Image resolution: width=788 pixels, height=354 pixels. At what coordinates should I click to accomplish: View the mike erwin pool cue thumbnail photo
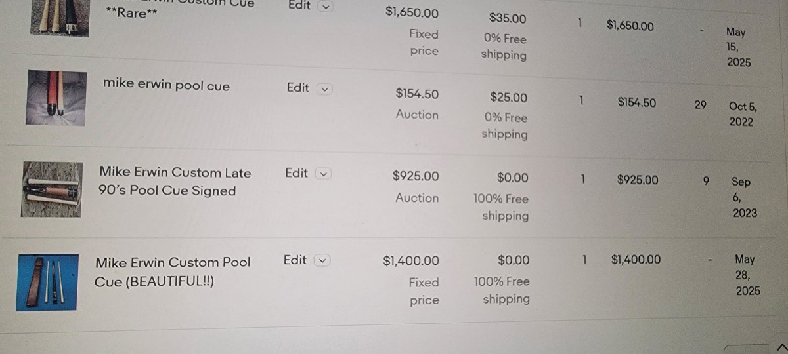point(56,97)
